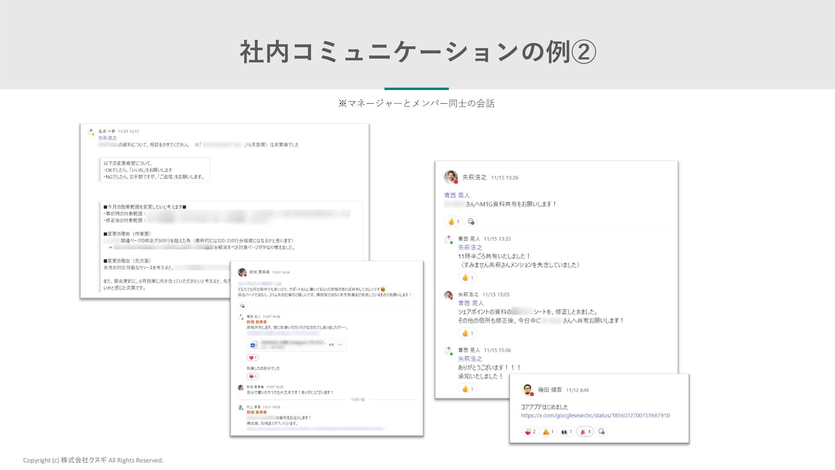Add reaction icon under 11/07 16:34 post
Image resolution: width=835 pixels, height=470 pixels.
pyautogui.click(x=243, y=306)
